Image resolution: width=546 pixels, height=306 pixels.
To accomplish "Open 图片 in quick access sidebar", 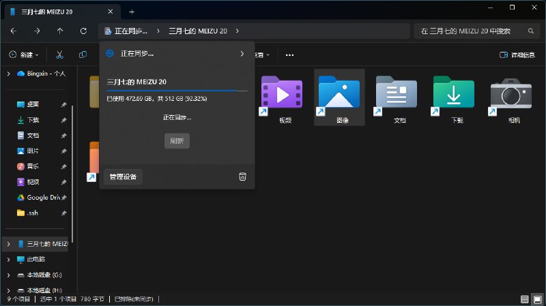I will click(x=28, y=151).
